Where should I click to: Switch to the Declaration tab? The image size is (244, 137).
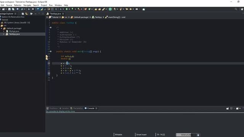[x=76, y=108]
